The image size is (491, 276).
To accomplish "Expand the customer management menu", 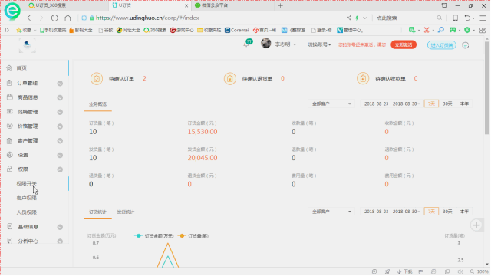I will pyautogui.click(x=60, y=141).
